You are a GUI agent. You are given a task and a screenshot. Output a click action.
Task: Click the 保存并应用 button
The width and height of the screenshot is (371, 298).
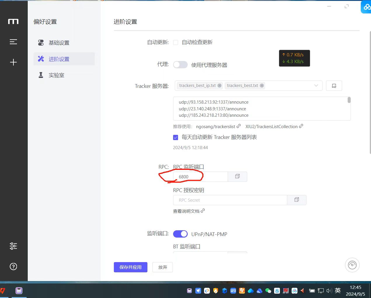click(x=130, y=267)
